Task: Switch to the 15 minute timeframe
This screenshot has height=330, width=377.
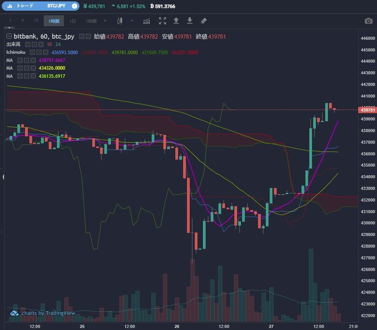Action: 36,21
